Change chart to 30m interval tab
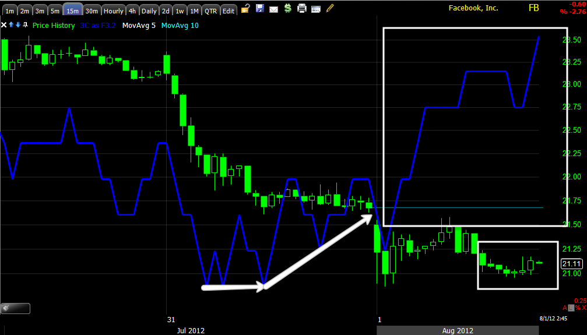 pos(92,10)
